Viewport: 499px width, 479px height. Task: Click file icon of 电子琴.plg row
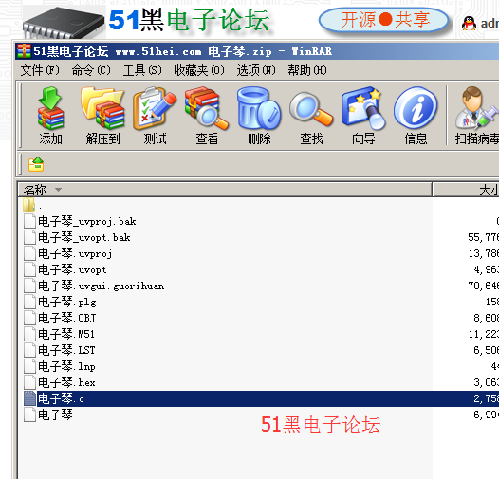[x=30, y=302]
